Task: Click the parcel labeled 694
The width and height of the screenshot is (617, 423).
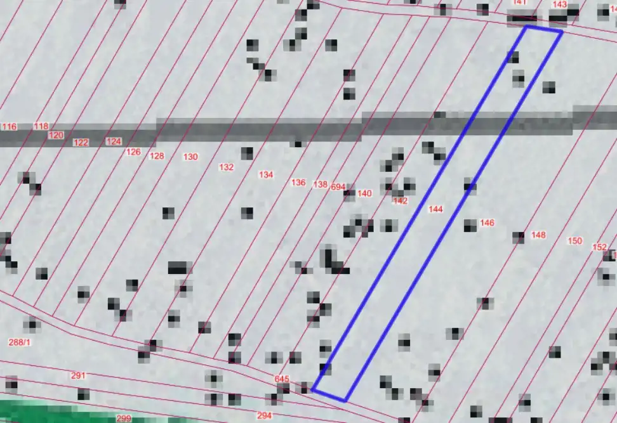Action: coord(338,187)
